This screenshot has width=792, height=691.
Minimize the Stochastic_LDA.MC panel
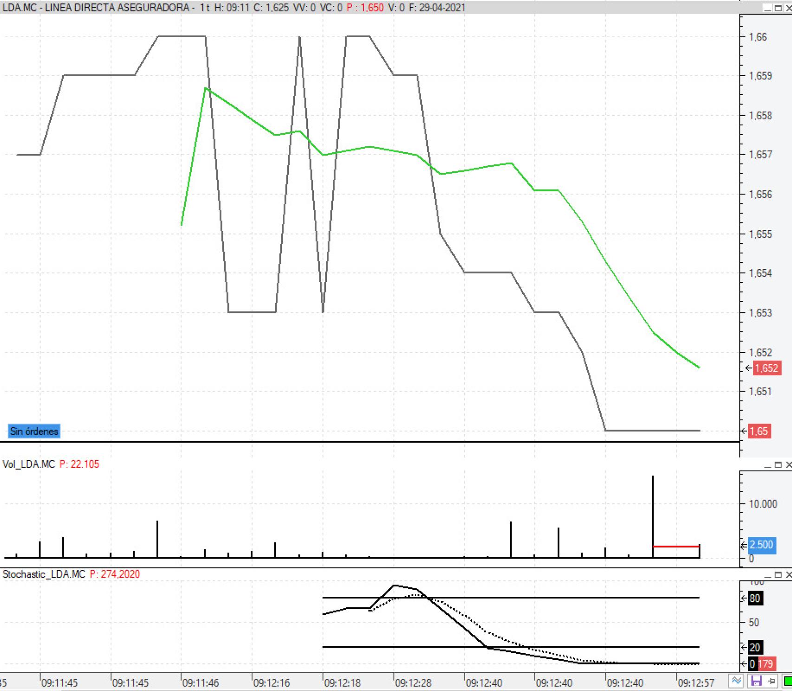tap(768, 575)
